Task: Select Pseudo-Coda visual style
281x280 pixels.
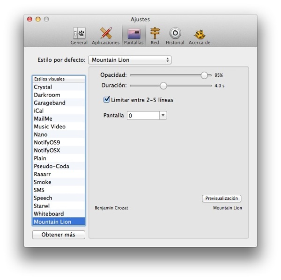Action: tap(59, 166)
